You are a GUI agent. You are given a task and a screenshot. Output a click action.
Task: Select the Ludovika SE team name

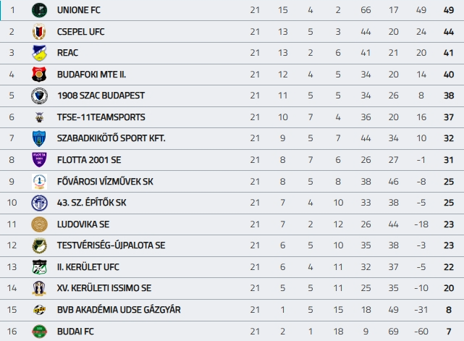[83, 224]
